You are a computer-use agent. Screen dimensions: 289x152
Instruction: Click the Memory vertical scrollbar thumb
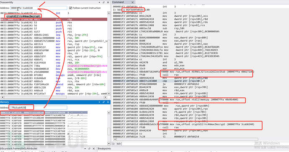(109, 132)
